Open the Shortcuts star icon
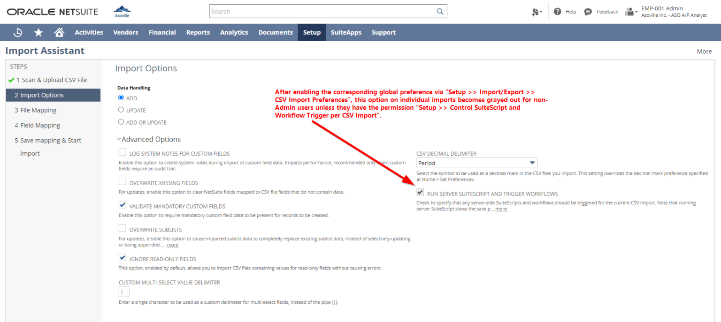The width and height of the screenshot is (721, 322). click(x=38, y=32)
